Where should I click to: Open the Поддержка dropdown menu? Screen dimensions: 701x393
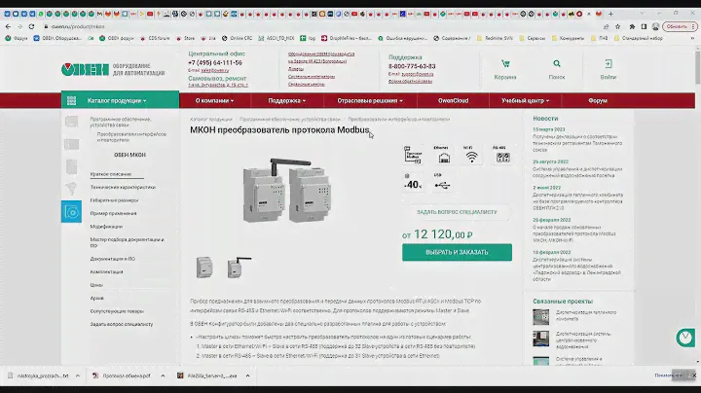[287, 100]
